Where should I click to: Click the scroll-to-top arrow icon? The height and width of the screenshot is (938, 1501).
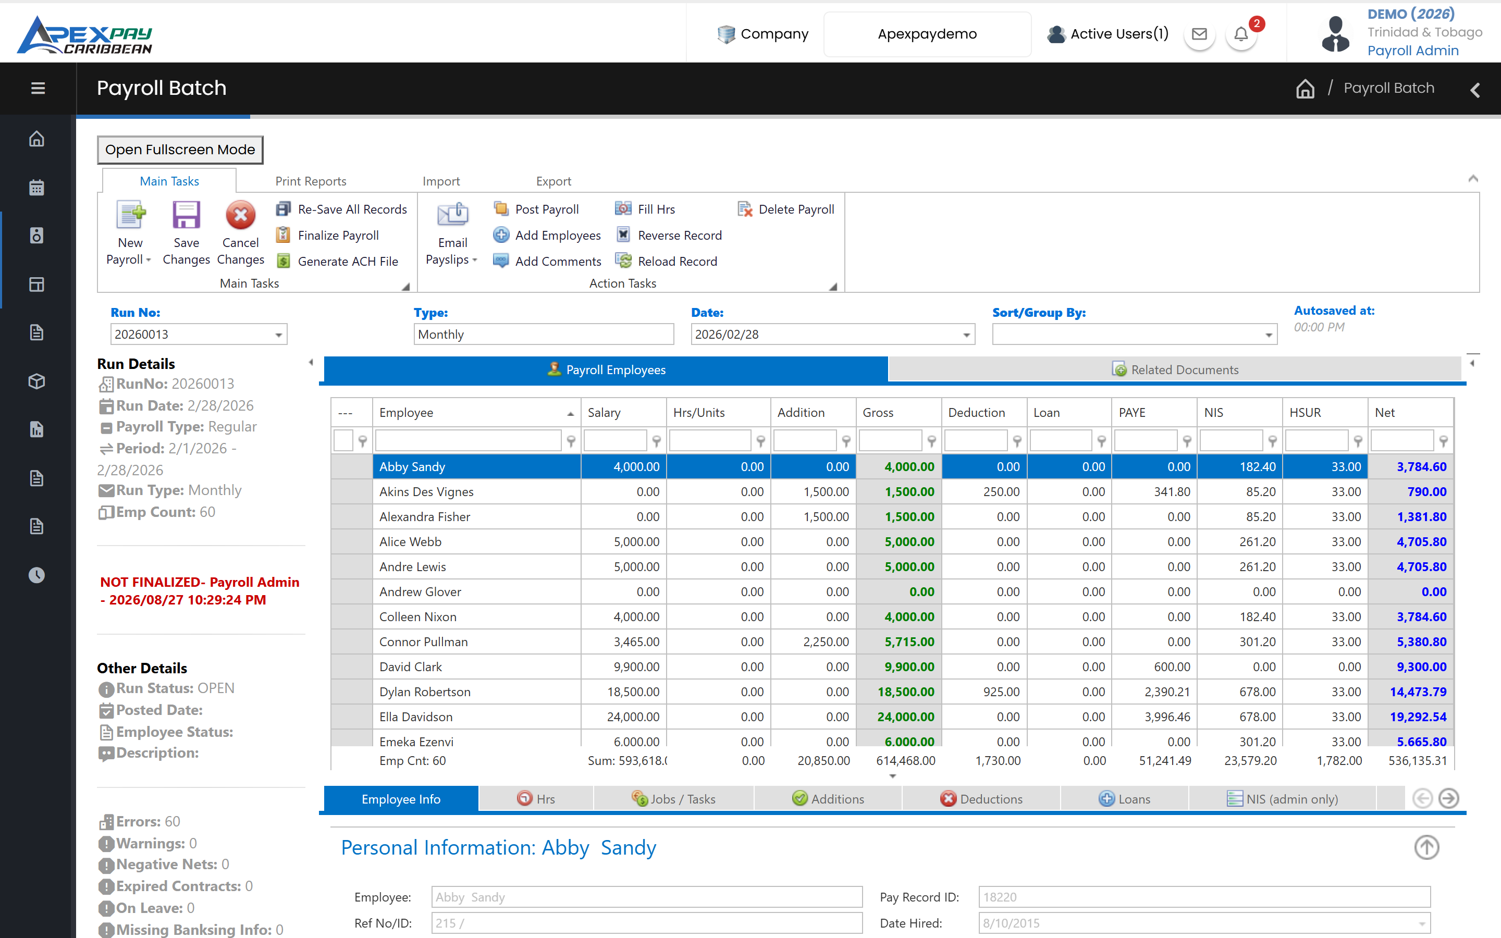(1426, 847)
